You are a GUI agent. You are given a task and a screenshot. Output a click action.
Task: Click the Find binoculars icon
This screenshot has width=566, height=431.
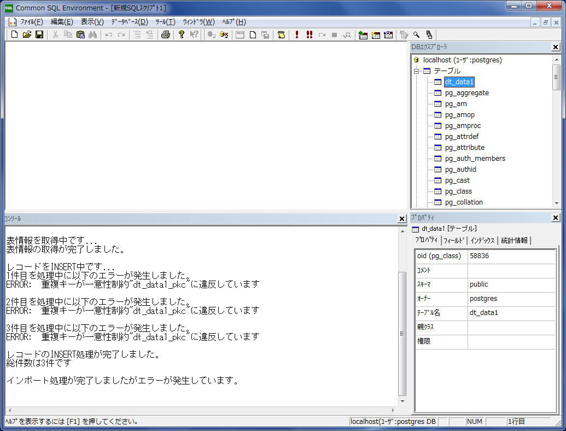[x=93, y=34]
